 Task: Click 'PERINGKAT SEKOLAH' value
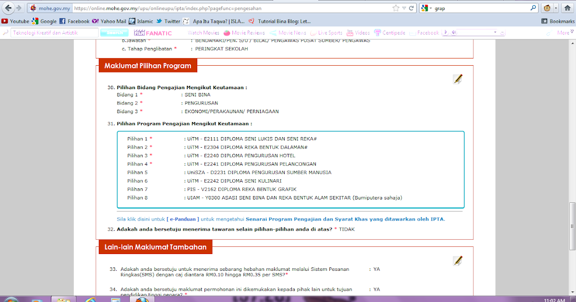[x=222, y=49]
